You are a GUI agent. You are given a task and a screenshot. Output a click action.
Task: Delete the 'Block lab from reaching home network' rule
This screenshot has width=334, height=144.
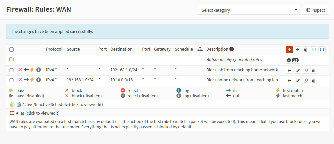click(x=314, y=70)
